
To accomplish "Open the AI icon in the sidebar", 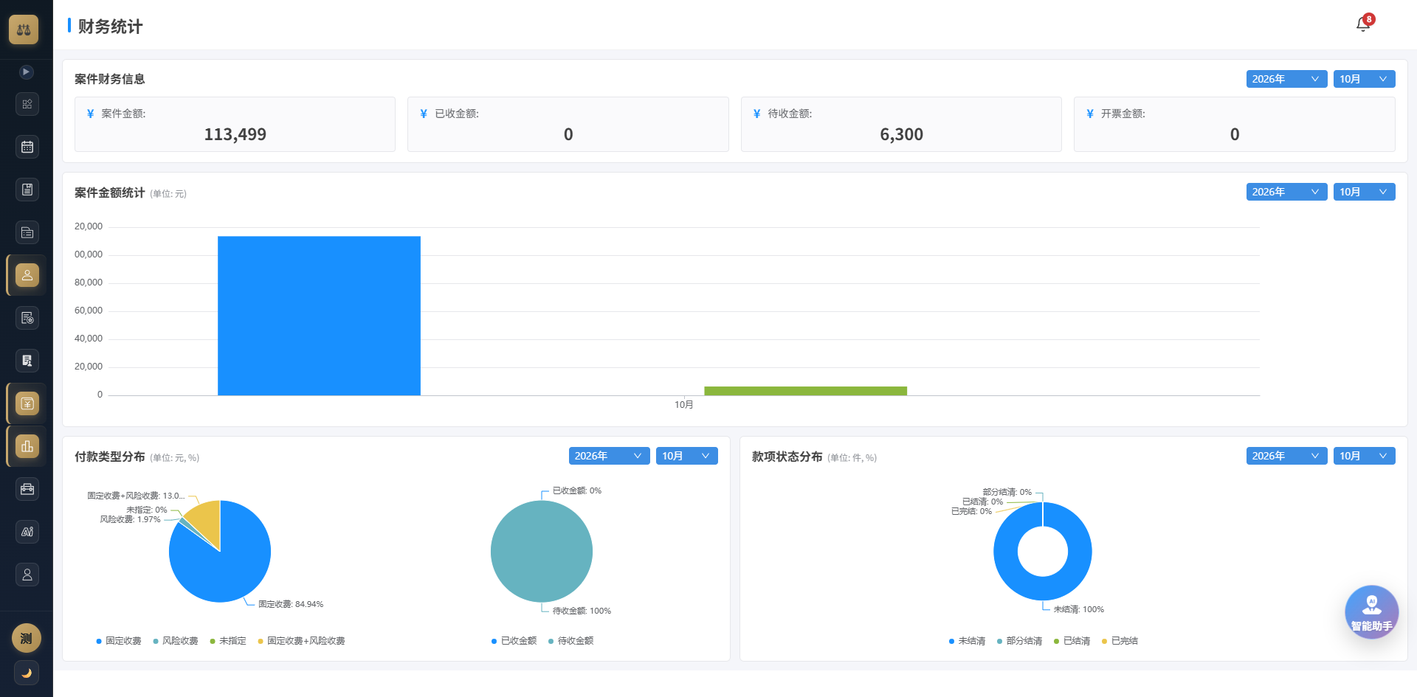I will 27,532.
